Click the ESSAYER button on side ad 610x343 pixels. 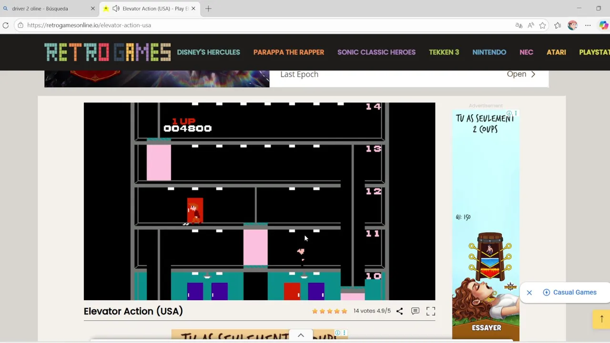click(486, 328)
